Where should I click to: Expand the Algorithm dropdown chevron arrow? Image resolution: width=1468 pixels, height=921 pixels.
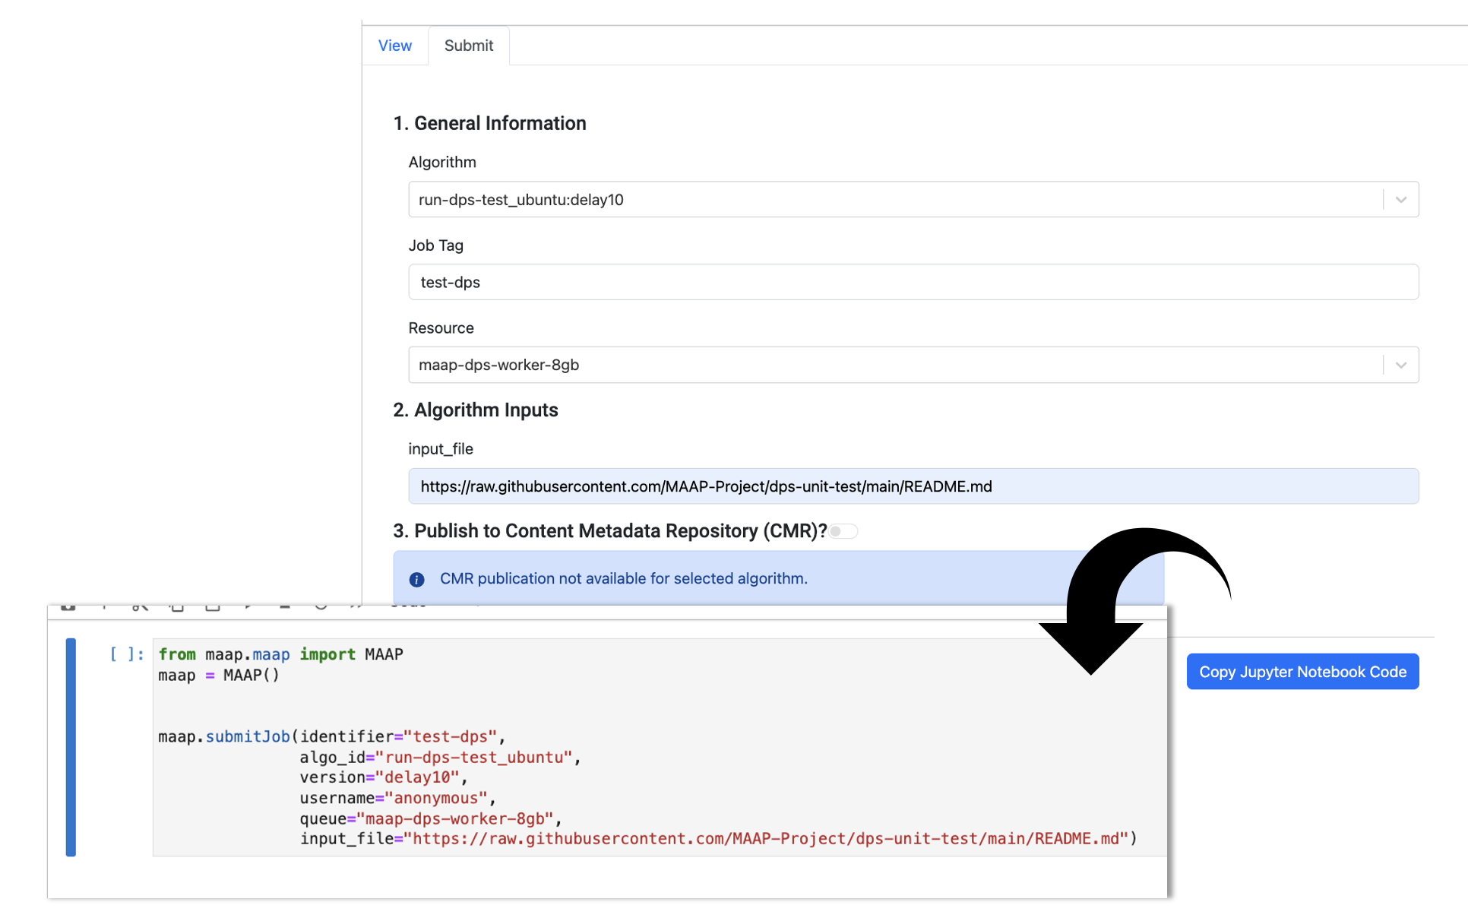point(1401,200)
